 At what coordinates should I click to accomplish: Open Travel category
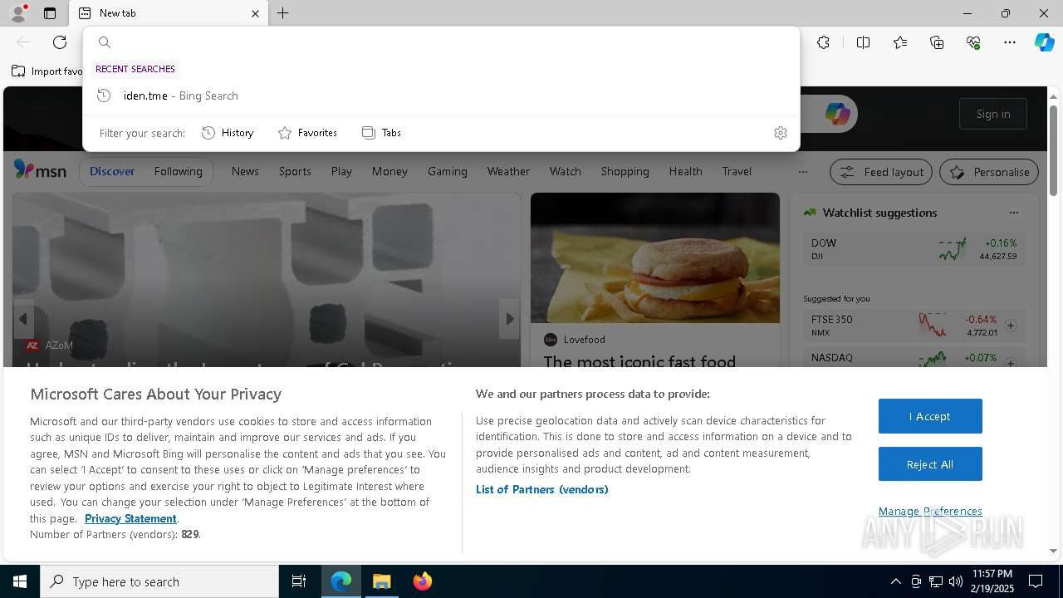pyautogui.click(x=737, y=171)
